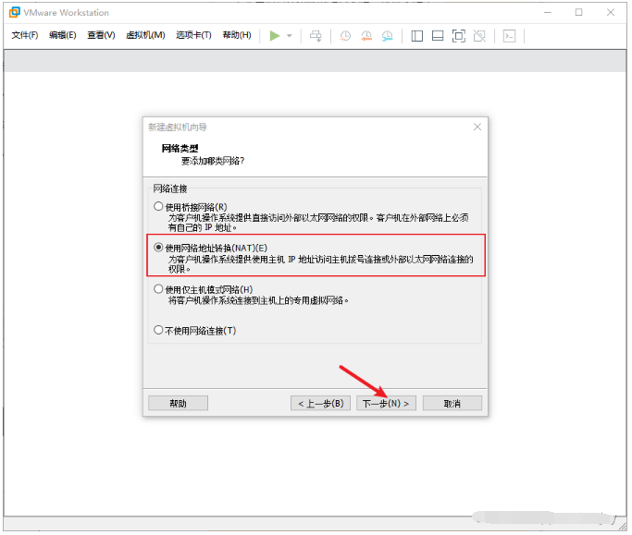Click the 将客户机操作系统连接到主机上的专用虚拟网络 description
This screenshot has height=535, width=632.
coord(258,300)
